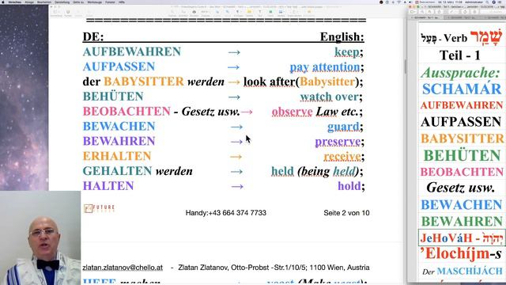This screenshot has height=285, width=506.
Task: Open the Darstellung menu in the menu bar
Action: (x=62, y=2)
